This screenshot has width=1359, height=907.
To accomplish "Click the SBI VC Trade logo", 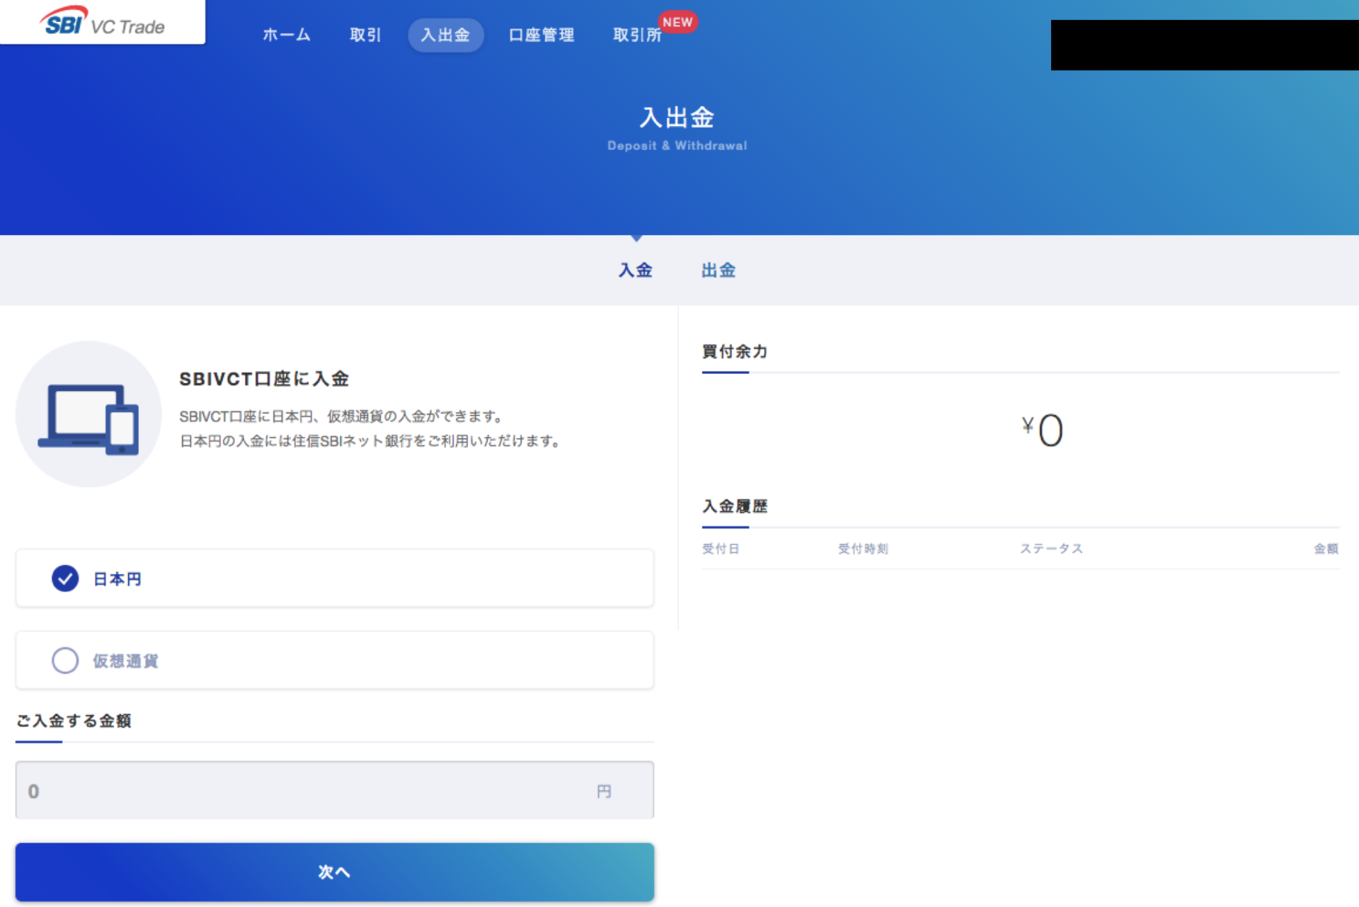I will [103, 22].
